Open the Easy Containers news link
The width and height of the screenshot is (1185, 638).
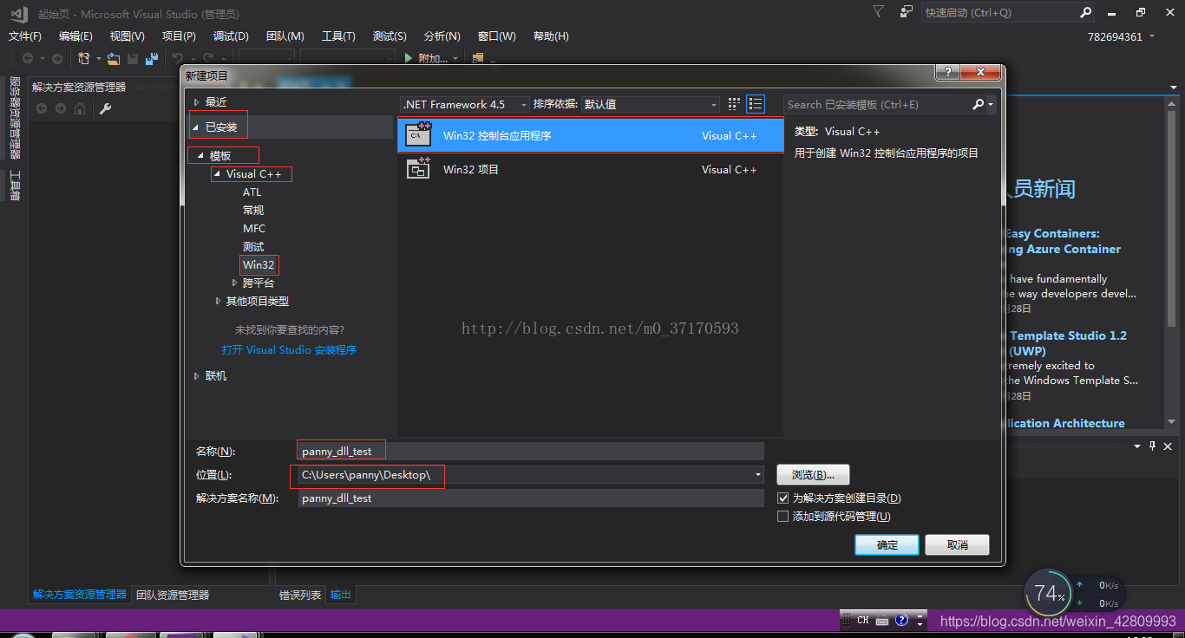(1063, 241)
